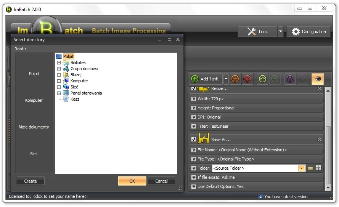Screen dimensions: 339x207
Task: Click the If file exists: Ask me row
Action: [256, 177]
